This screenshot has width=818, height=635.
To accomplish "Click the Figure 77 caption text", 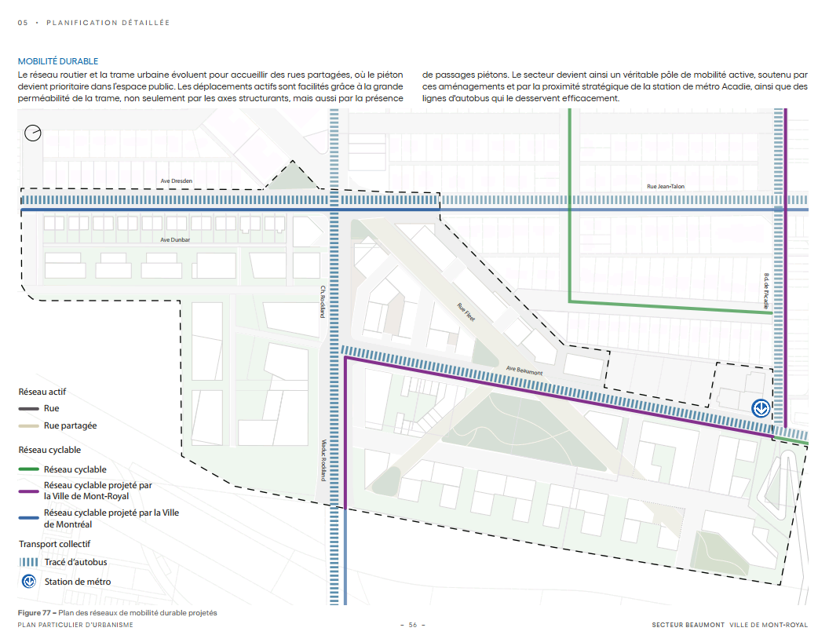I will (118, 613).
